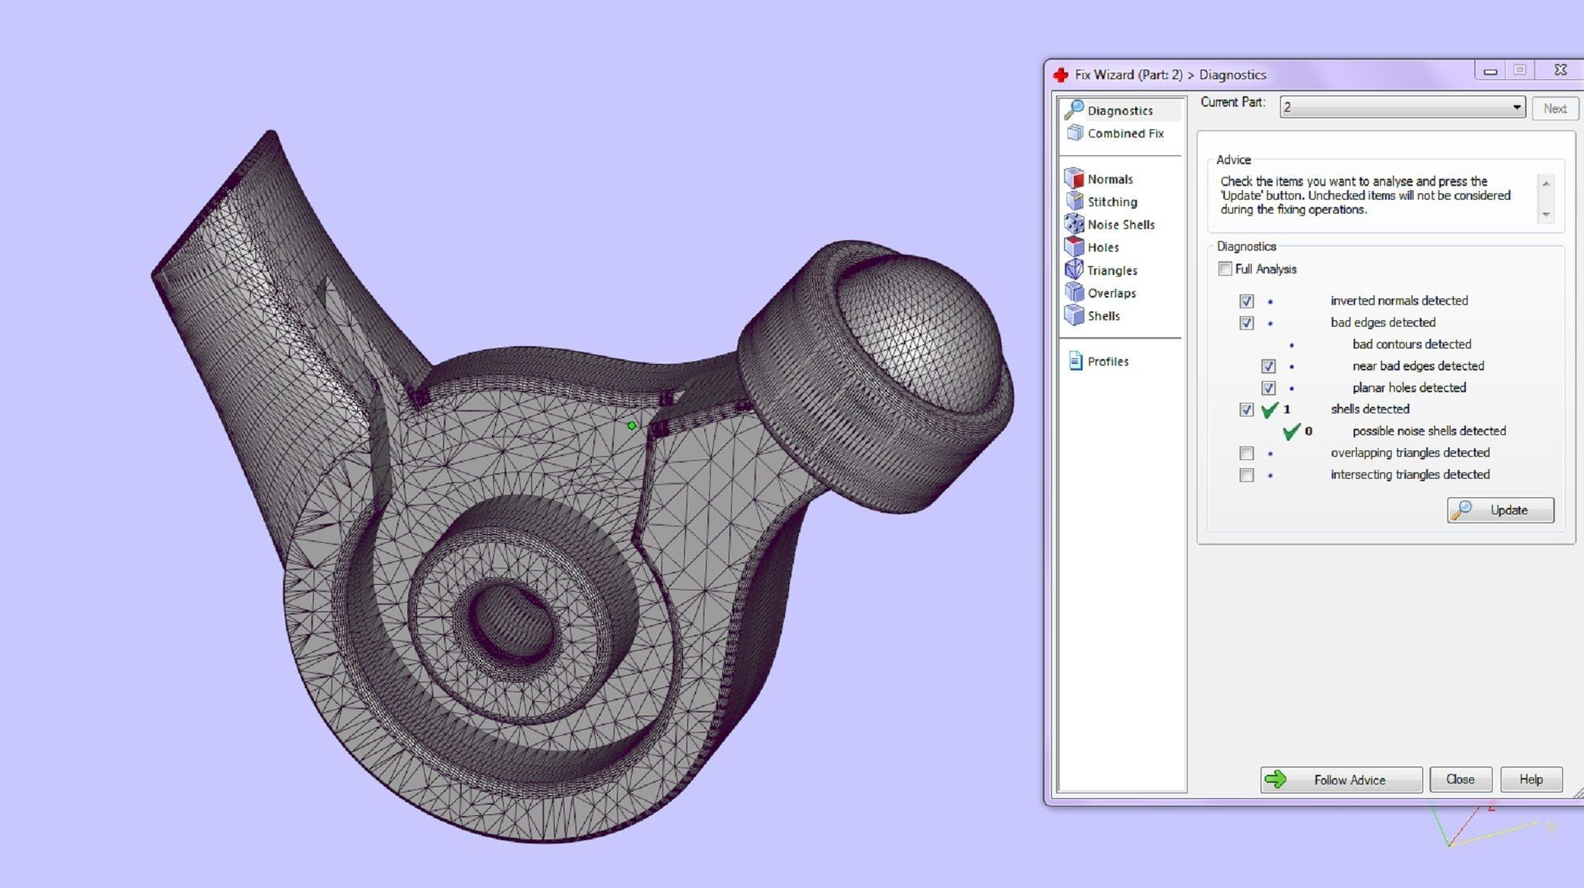The height and width of the screenshot is (888, 1584).
Task: Check intersecting triangles detected option
Action: coord(1246,475)
